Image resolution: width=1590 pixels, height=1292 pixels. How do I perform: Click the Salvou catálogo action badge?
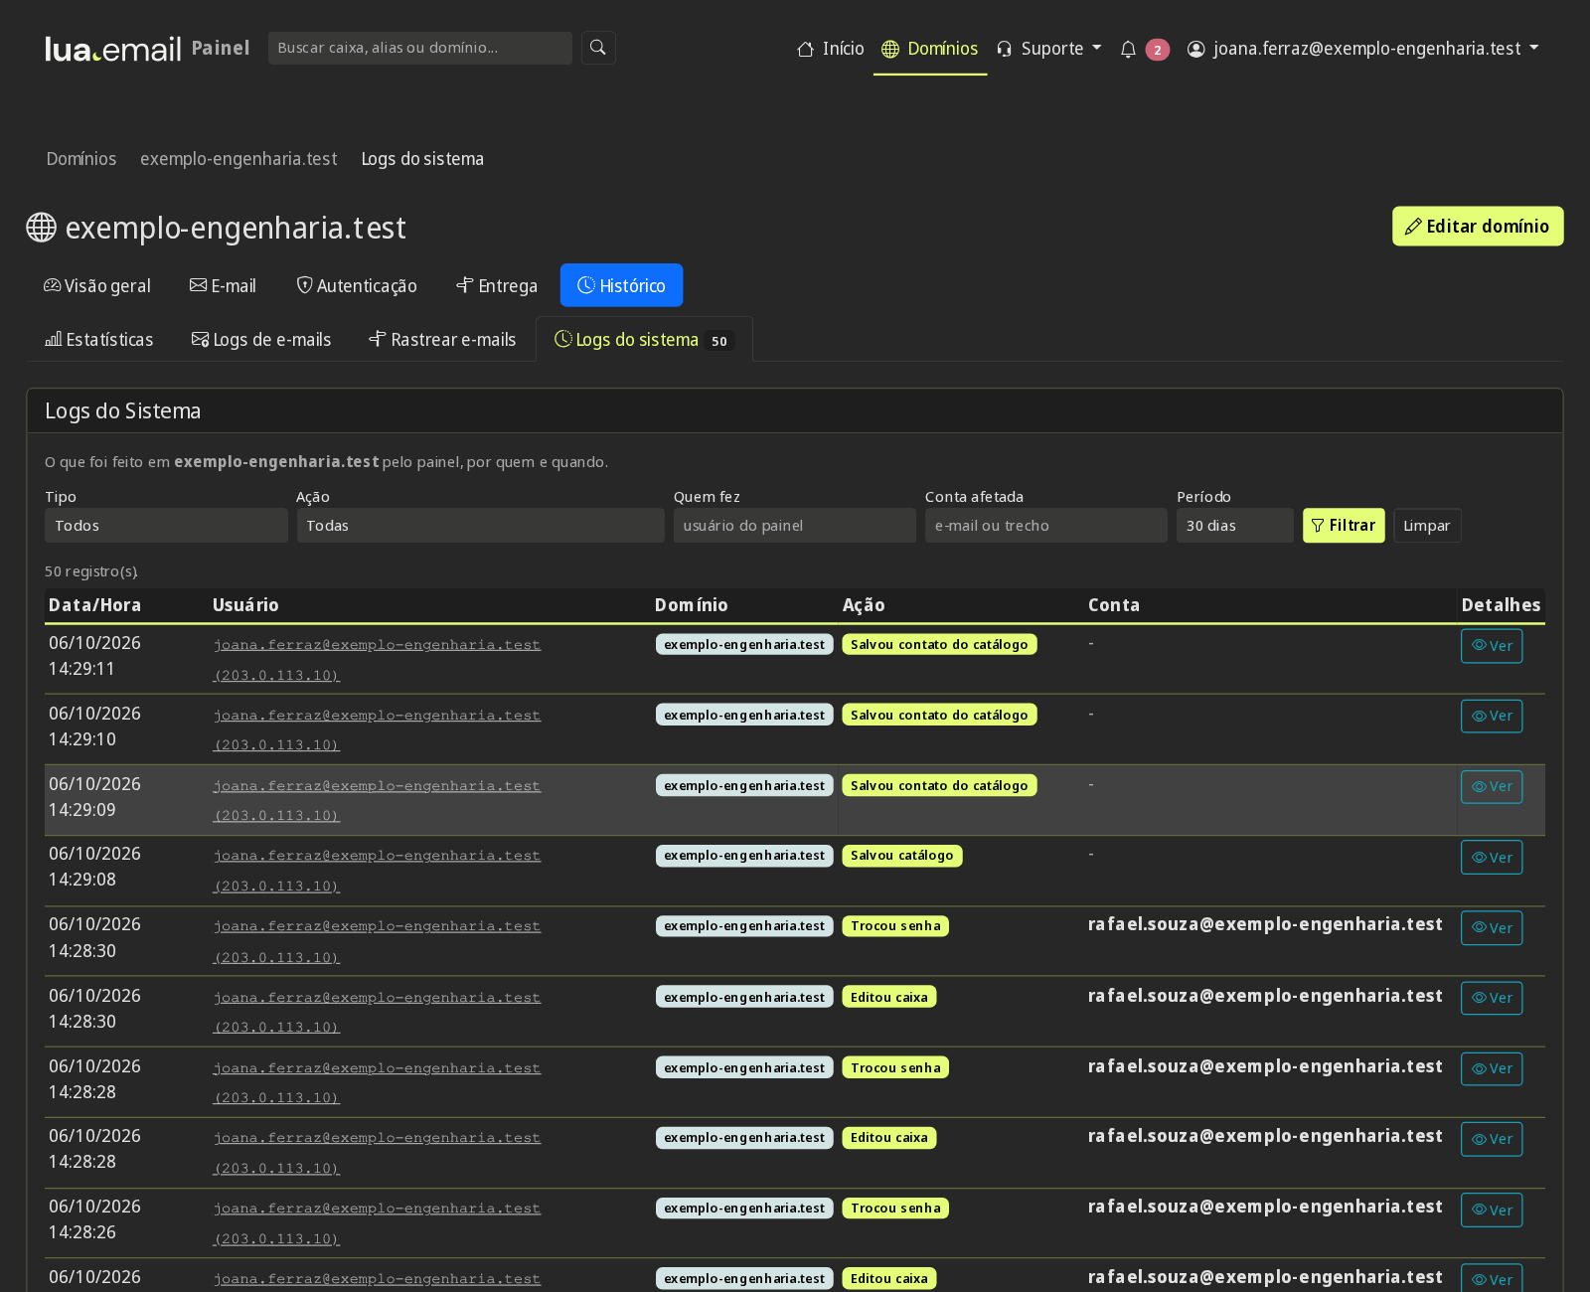pyautogui.click(x=901, y=856)
